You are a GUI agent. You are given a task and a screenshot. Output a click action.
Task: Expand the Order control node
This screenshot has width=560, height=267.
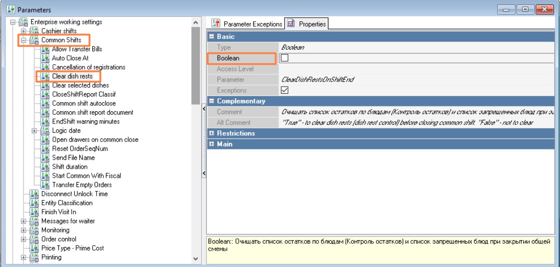[24, 239]
